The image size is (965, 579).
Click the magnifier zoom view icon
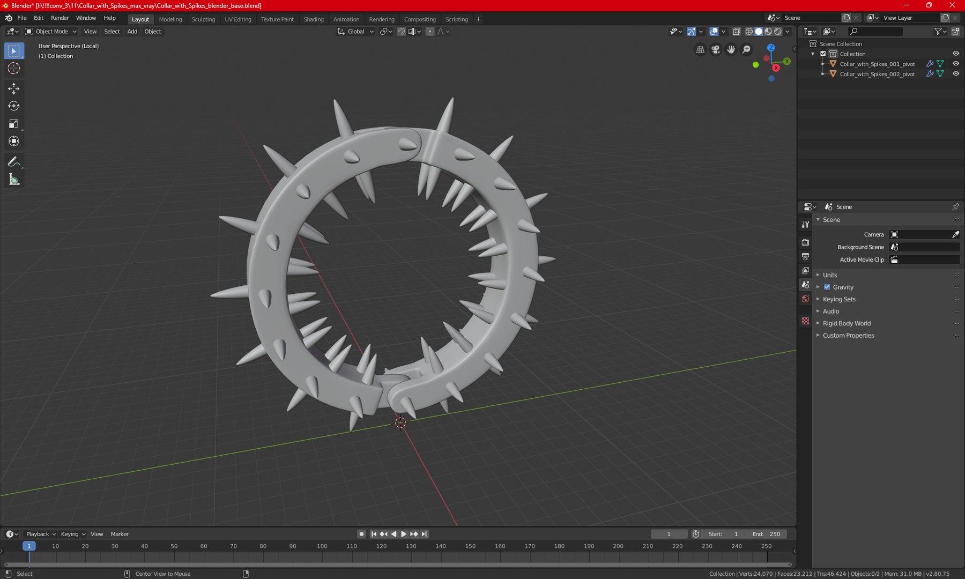coord(746,49)
